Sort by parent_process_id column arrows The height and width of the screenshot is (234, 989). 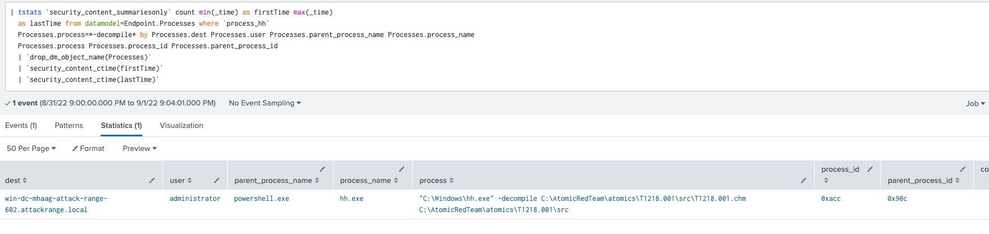958,181
